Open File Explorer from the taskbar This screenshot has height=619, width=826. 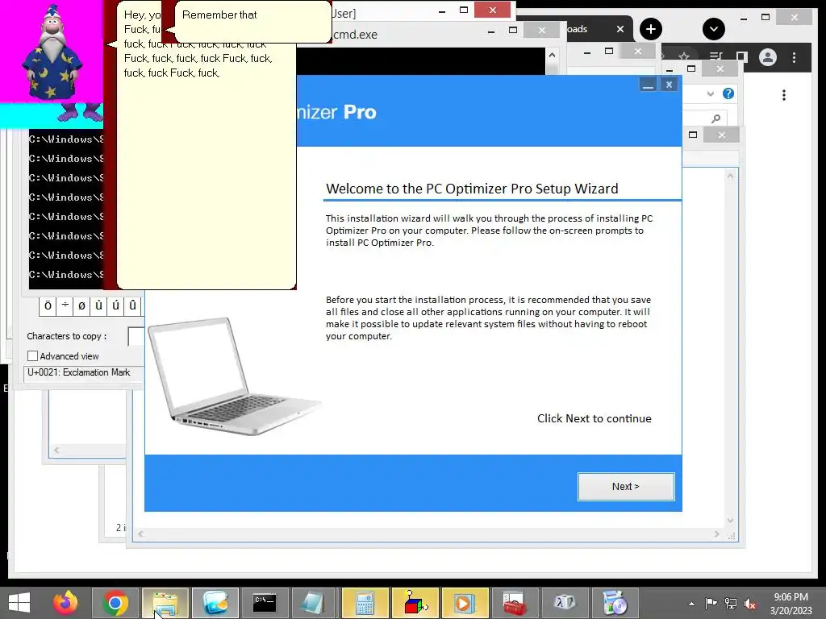[165, 603]
